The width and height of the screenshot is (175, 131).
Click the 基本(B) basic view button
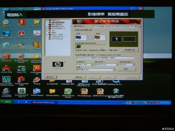tap(50, 77)
